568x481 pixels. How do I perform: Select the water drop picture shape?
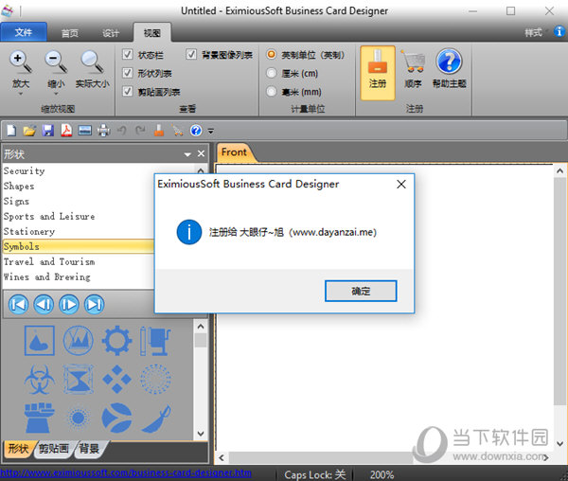[x=40, y=341]
